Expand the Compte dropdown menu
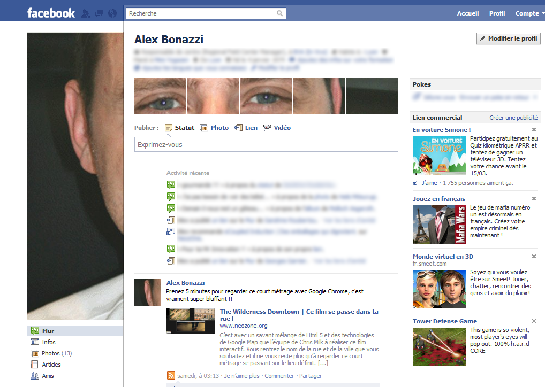 pos(527,13)
